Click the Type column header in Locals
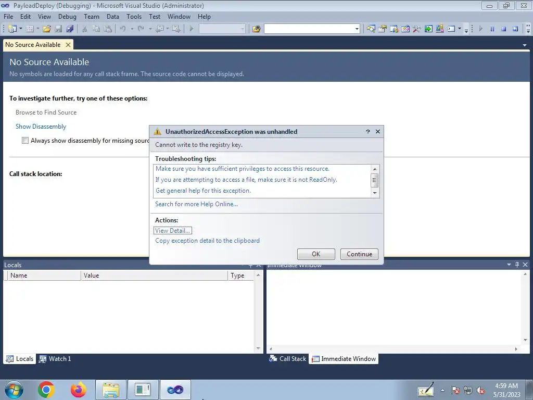The width and height of the screenshot is (533, 400). (240, 276)
